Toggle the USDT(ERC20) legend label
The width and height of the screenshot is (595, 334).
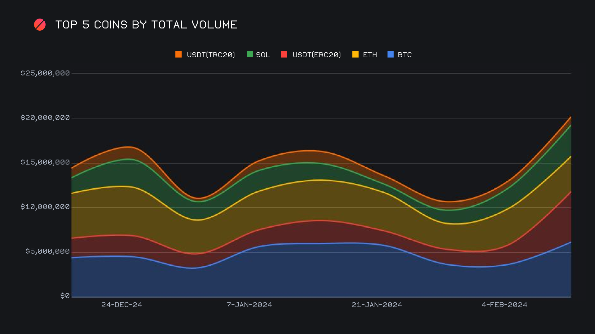point(316,55)
